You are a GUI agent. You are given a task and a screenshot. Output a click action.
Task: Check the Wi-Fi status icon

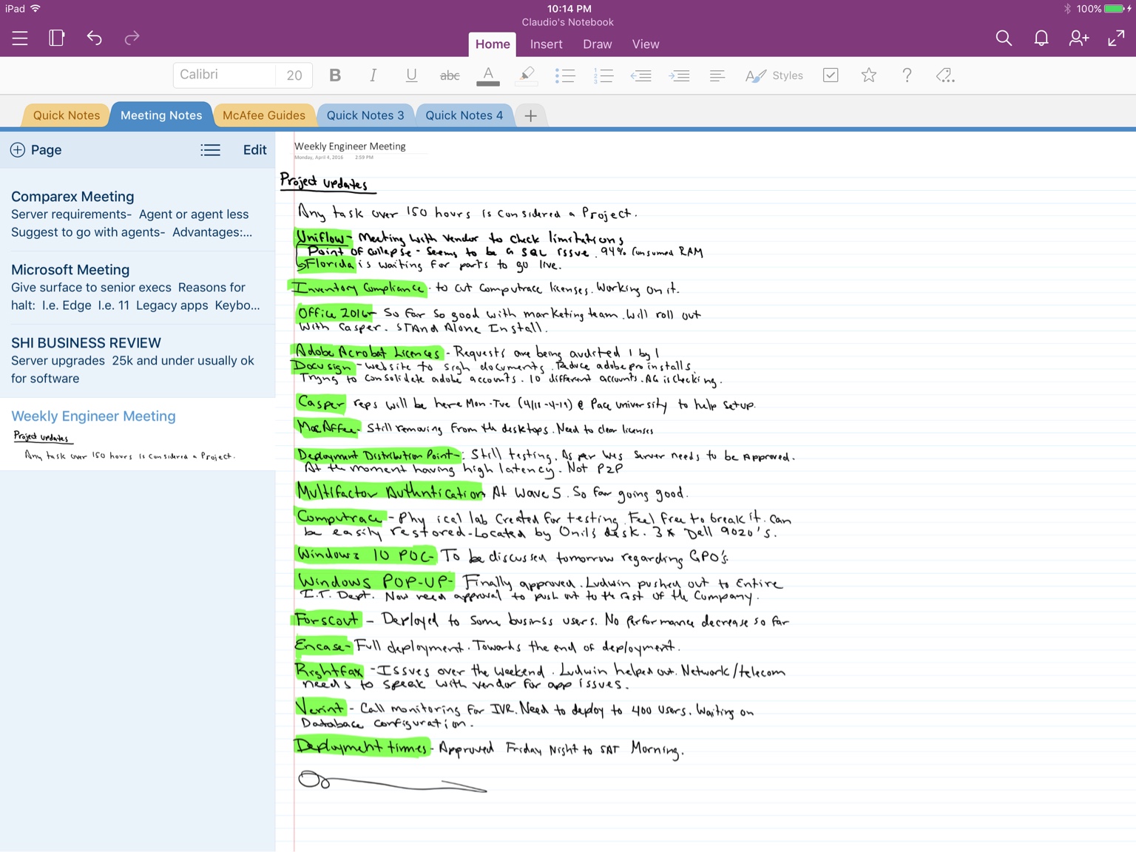(35, 9)
